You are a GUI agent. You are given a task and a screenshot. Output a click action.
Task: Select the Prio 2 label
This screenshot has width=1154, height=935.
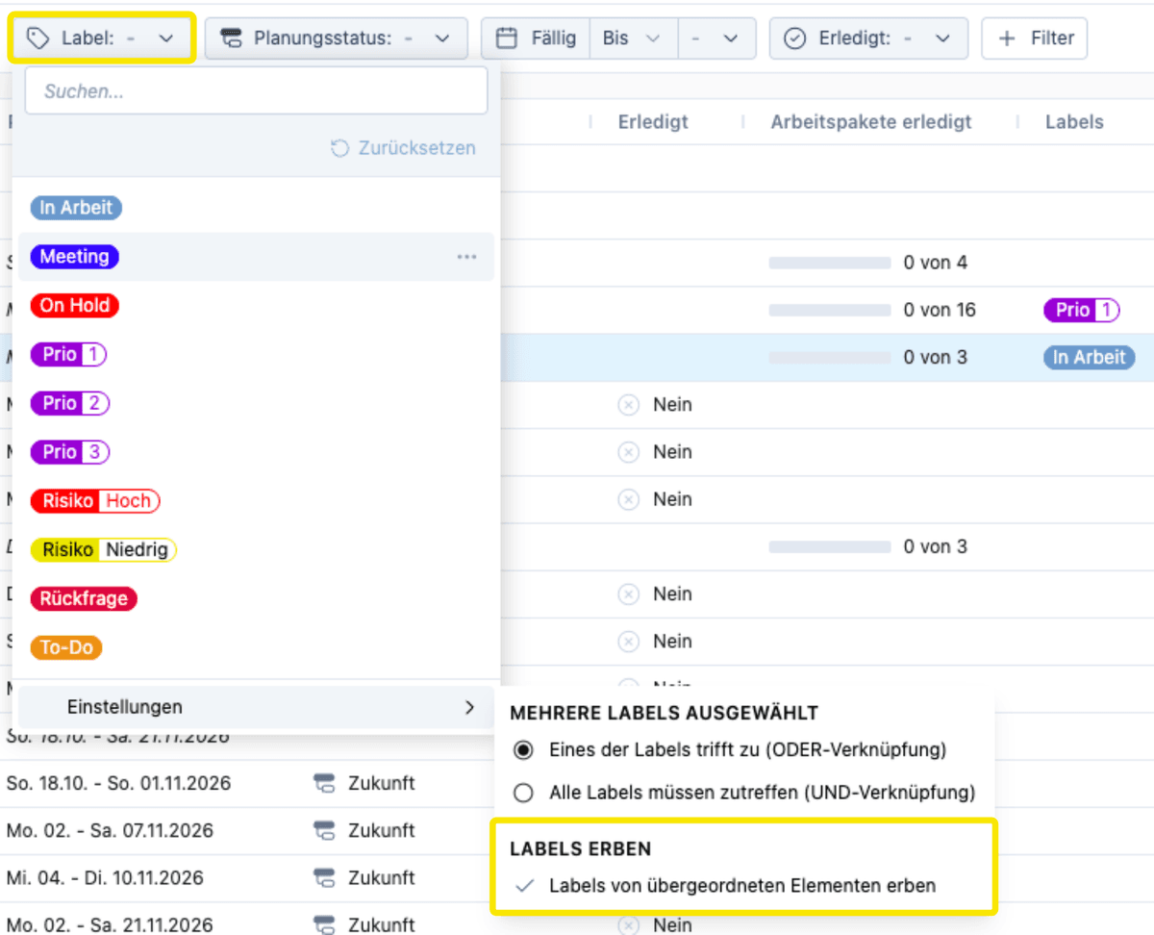coord(70,403)
